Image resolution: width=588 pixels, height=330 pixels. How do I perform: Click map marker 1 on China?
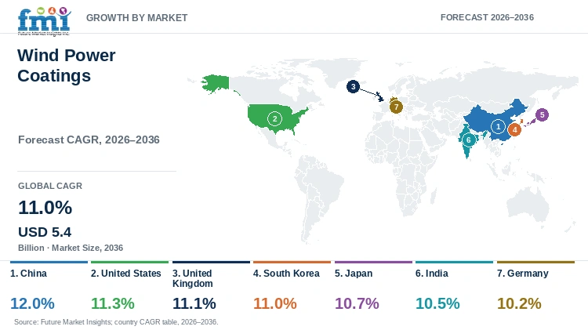498,127
